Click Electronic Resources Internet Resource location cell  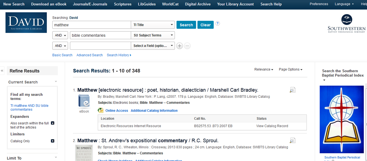click(x=131, y=126)
